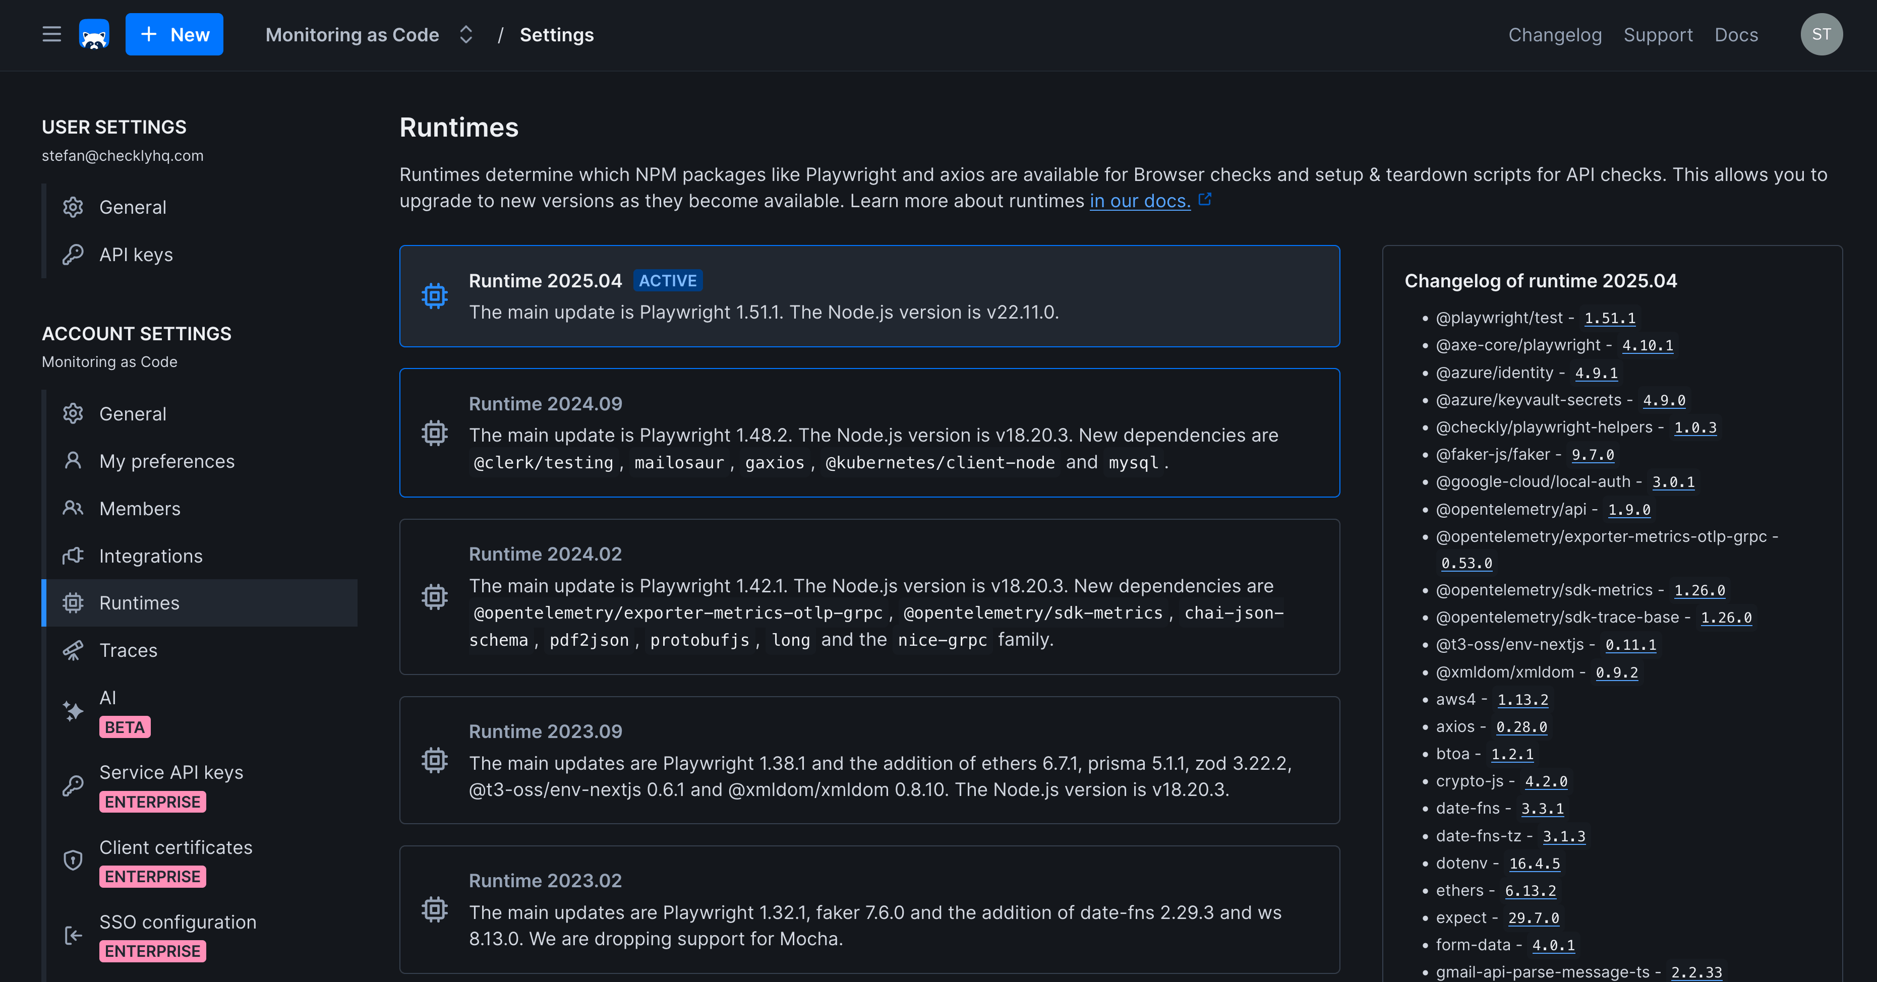The height and width of the screenshot is (982, 1877).
Task: Follow the 'in our docs.' link
Action: 1140,201
